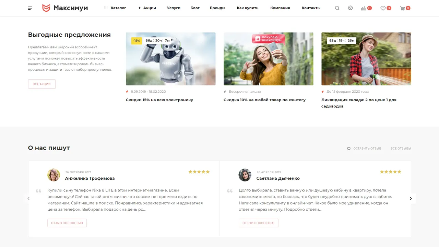This screenshot has height=247, width=439.
Task: Go to the Бренды page
Action: click(217, 8)
